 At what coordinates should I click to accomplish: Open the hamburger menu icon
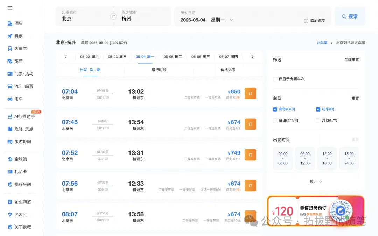click(x=10, y=8)
